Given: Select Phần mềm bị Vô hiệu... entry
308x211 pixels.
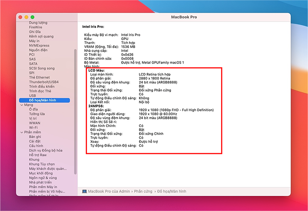Looking at the screenshot, I should (x=47, y=191).
